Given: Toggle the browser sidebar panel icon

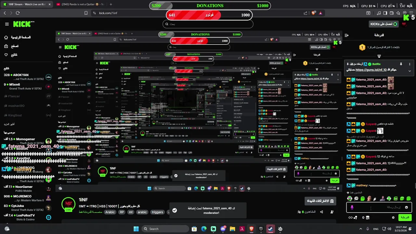Looking at the screenshot, I should pos(385,13).
